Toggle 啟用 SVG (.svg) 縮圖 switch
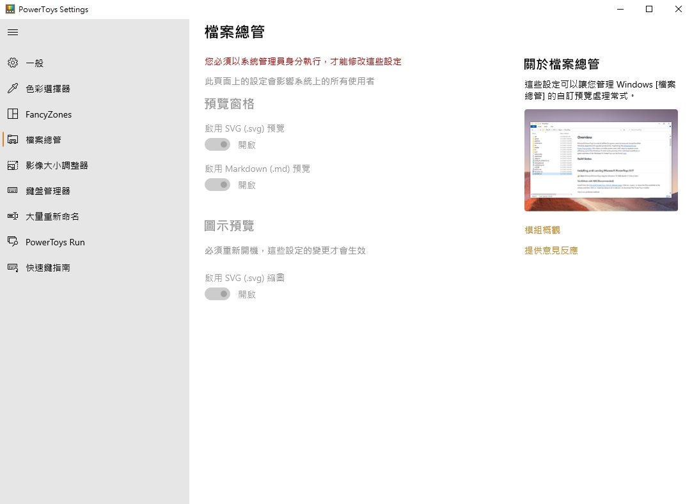The height and width of the screenshot is (504, 692). click(x=217, y=294)
